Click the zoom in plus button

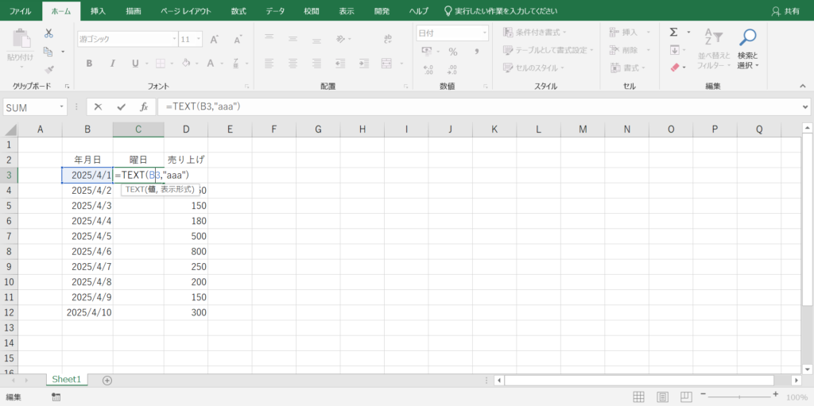[x=775, y=395]
